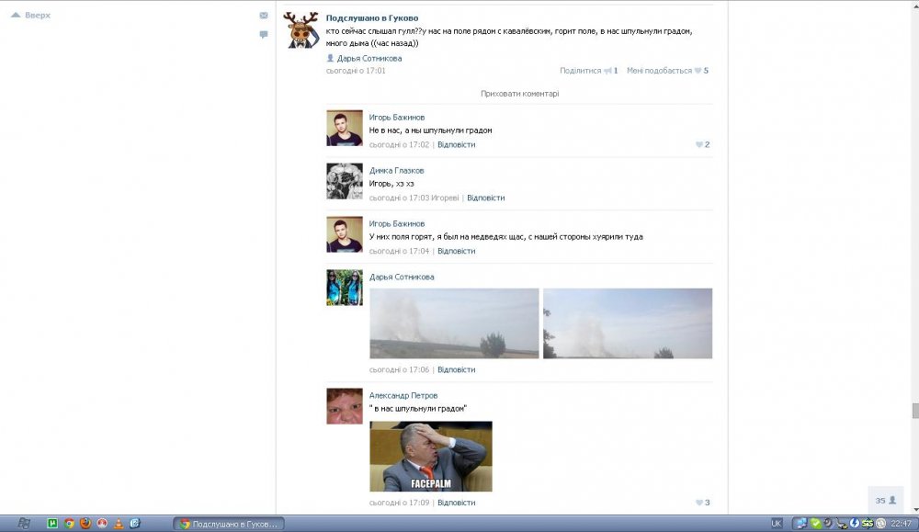Click the Поділитися share button on the post
This screenshot has height=532, width=919.
pyautogui.click(x=580, y=71)
